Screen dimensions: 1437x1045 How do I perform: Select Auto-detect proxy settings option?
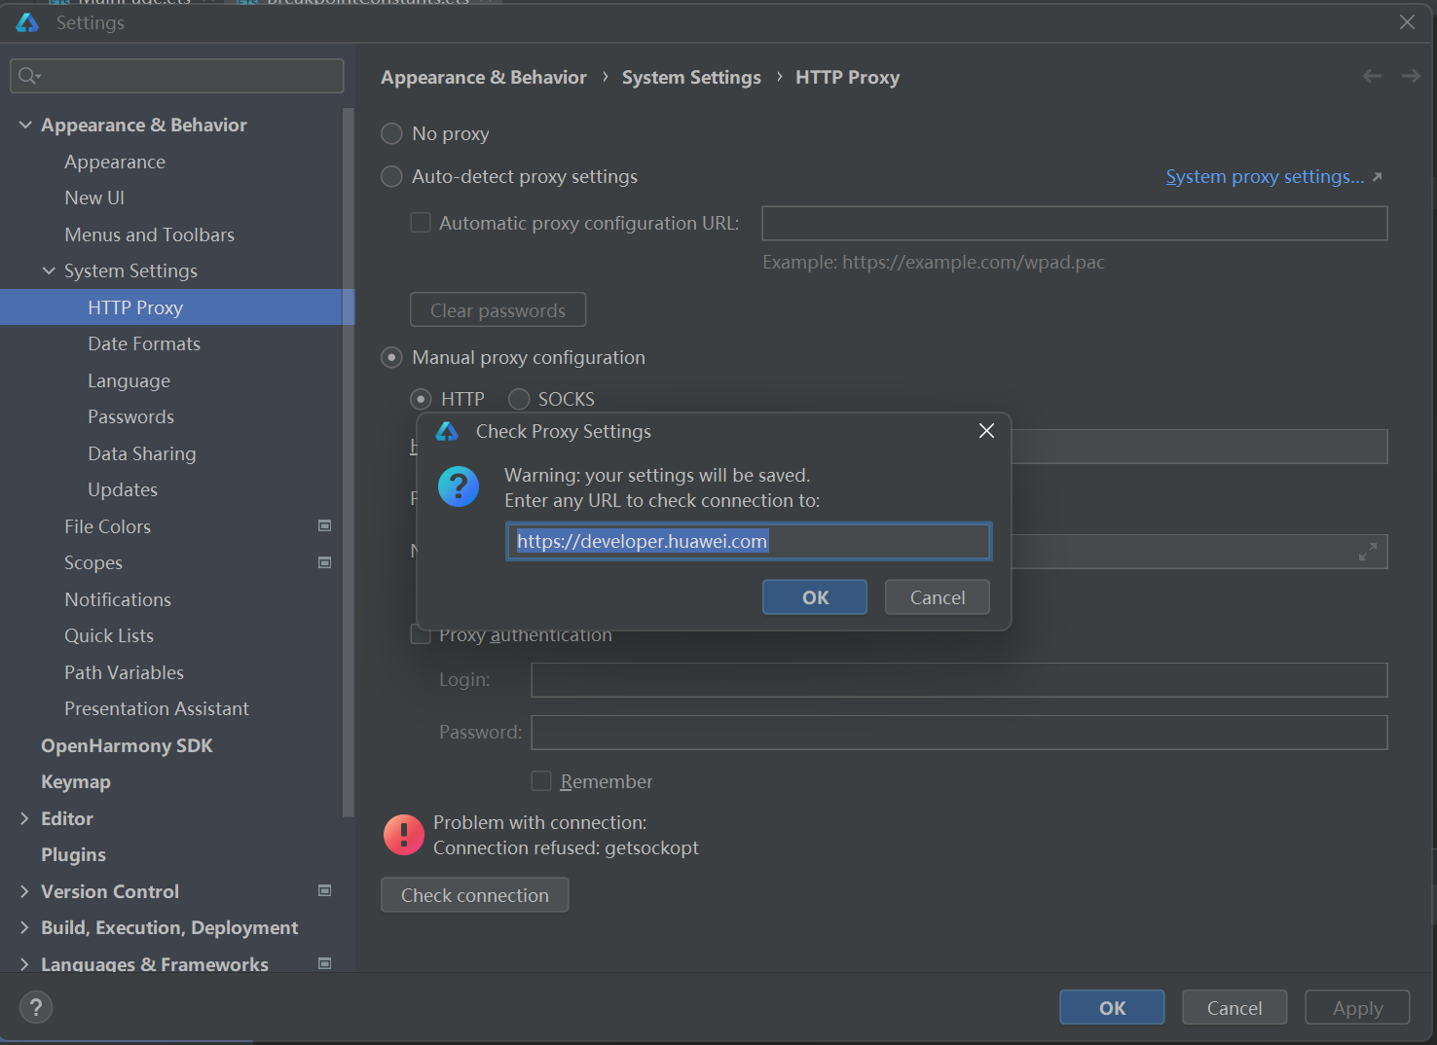click(x=391, y=176)
